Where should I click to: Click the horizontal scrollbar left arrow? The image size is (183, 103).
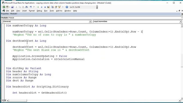[7, 100]
